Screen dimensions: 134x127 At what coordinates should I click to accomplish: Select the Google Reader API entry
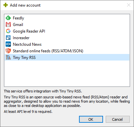point(67,31)
